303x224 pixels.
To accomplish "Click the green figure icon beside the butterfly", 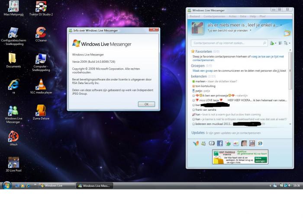I will pos(203,143).
